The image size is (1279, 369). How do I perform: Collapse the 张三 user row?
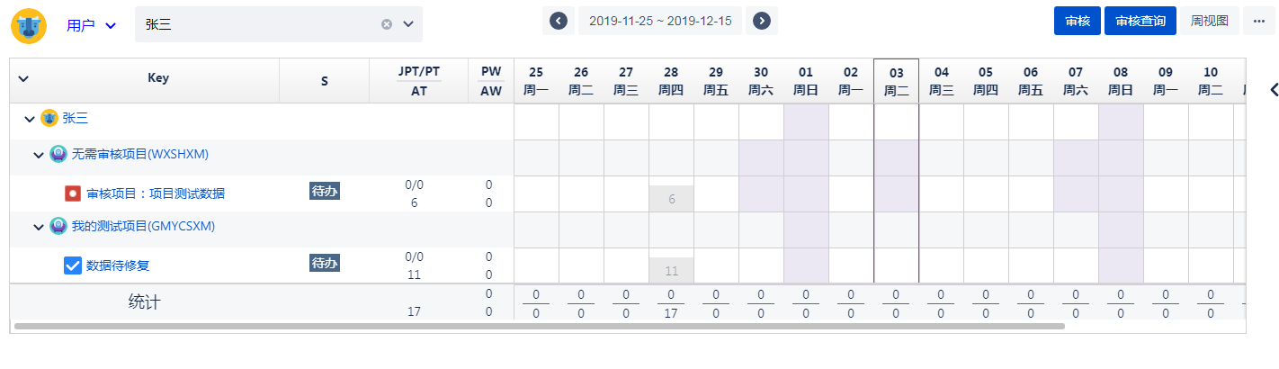coord(30,119)
